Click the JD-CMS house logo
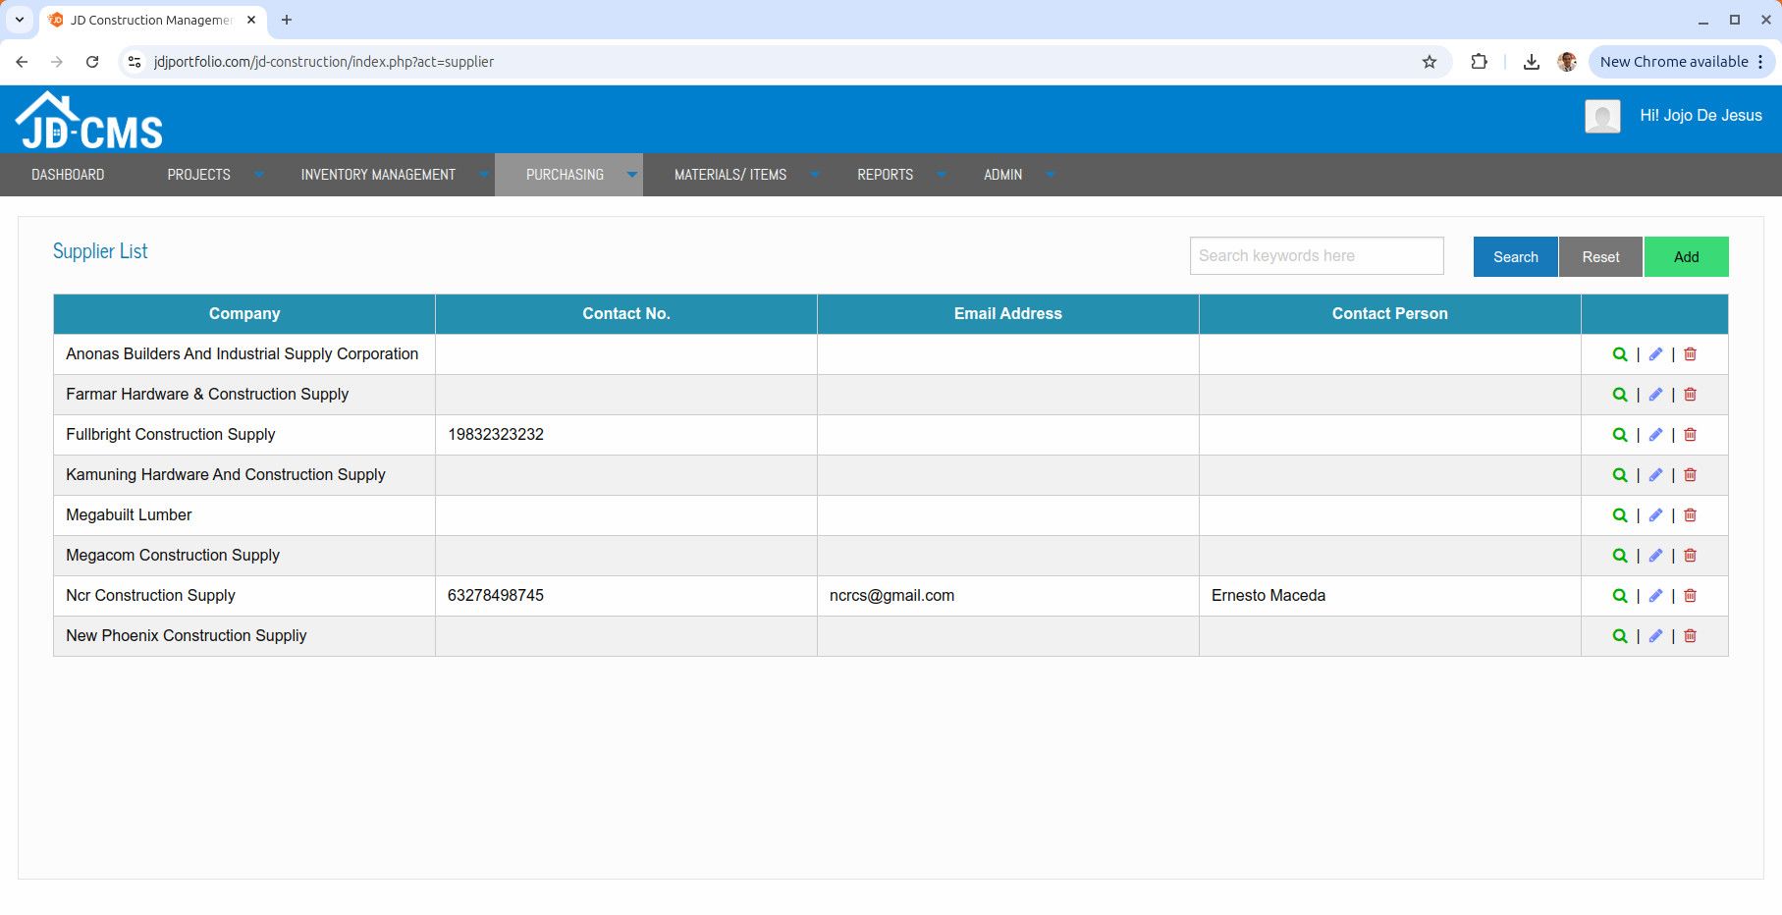This screenshot has width=1782, height=915. (x=88, y=122)
